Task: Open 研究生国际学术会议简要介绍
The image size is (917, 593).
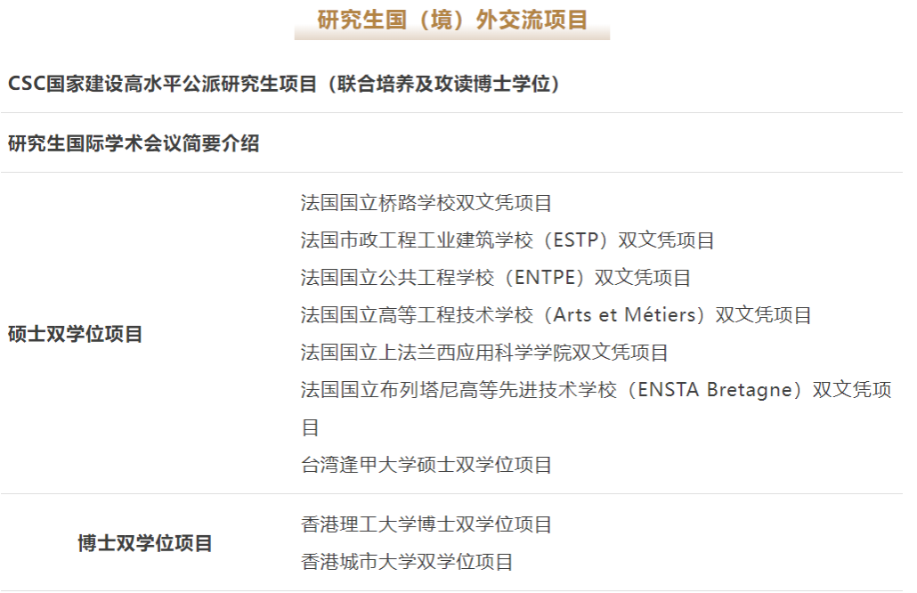Action: (134, 143)
